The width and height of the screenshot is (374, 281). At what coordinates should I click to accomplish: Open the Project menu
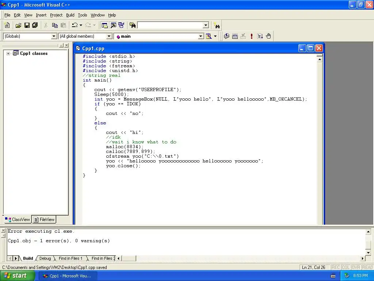56,15
